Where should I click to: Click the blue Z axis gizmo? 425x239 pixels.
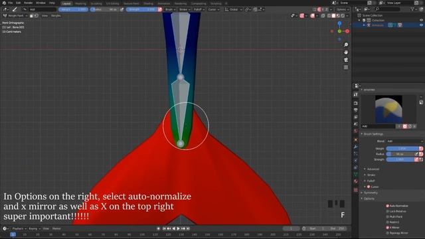coord(339,24)
